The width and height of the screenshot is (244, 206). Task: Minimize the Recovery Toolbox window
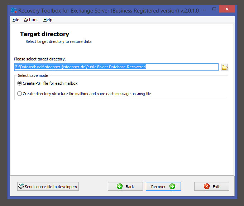pos(205,10)
